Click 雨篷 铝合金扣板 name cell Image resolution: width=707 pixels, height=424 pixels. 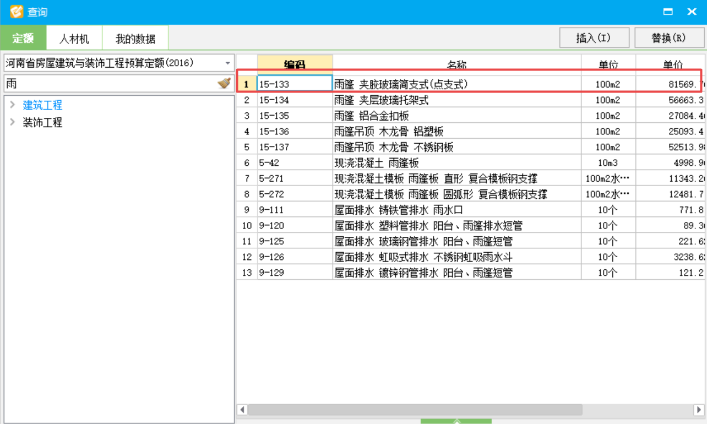(x=457, y=116)
